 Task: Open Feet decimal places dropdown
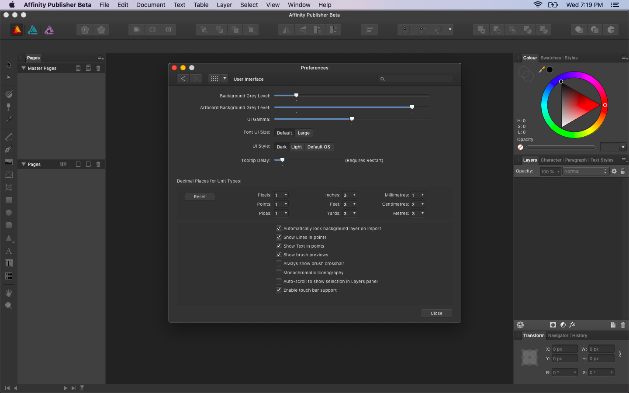click(350, 204)
